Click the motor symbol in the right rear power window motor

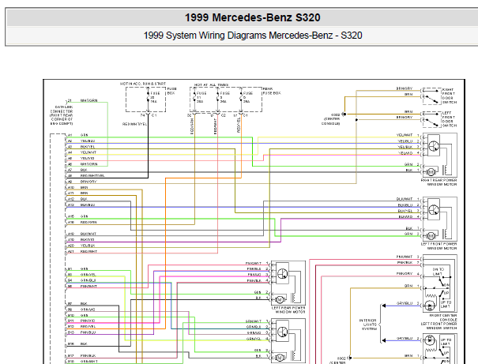point(431,172)
